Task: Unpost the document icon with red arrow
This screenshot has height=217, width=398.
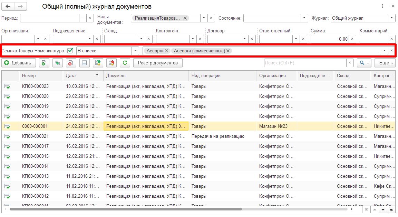Action: point(111,63)
